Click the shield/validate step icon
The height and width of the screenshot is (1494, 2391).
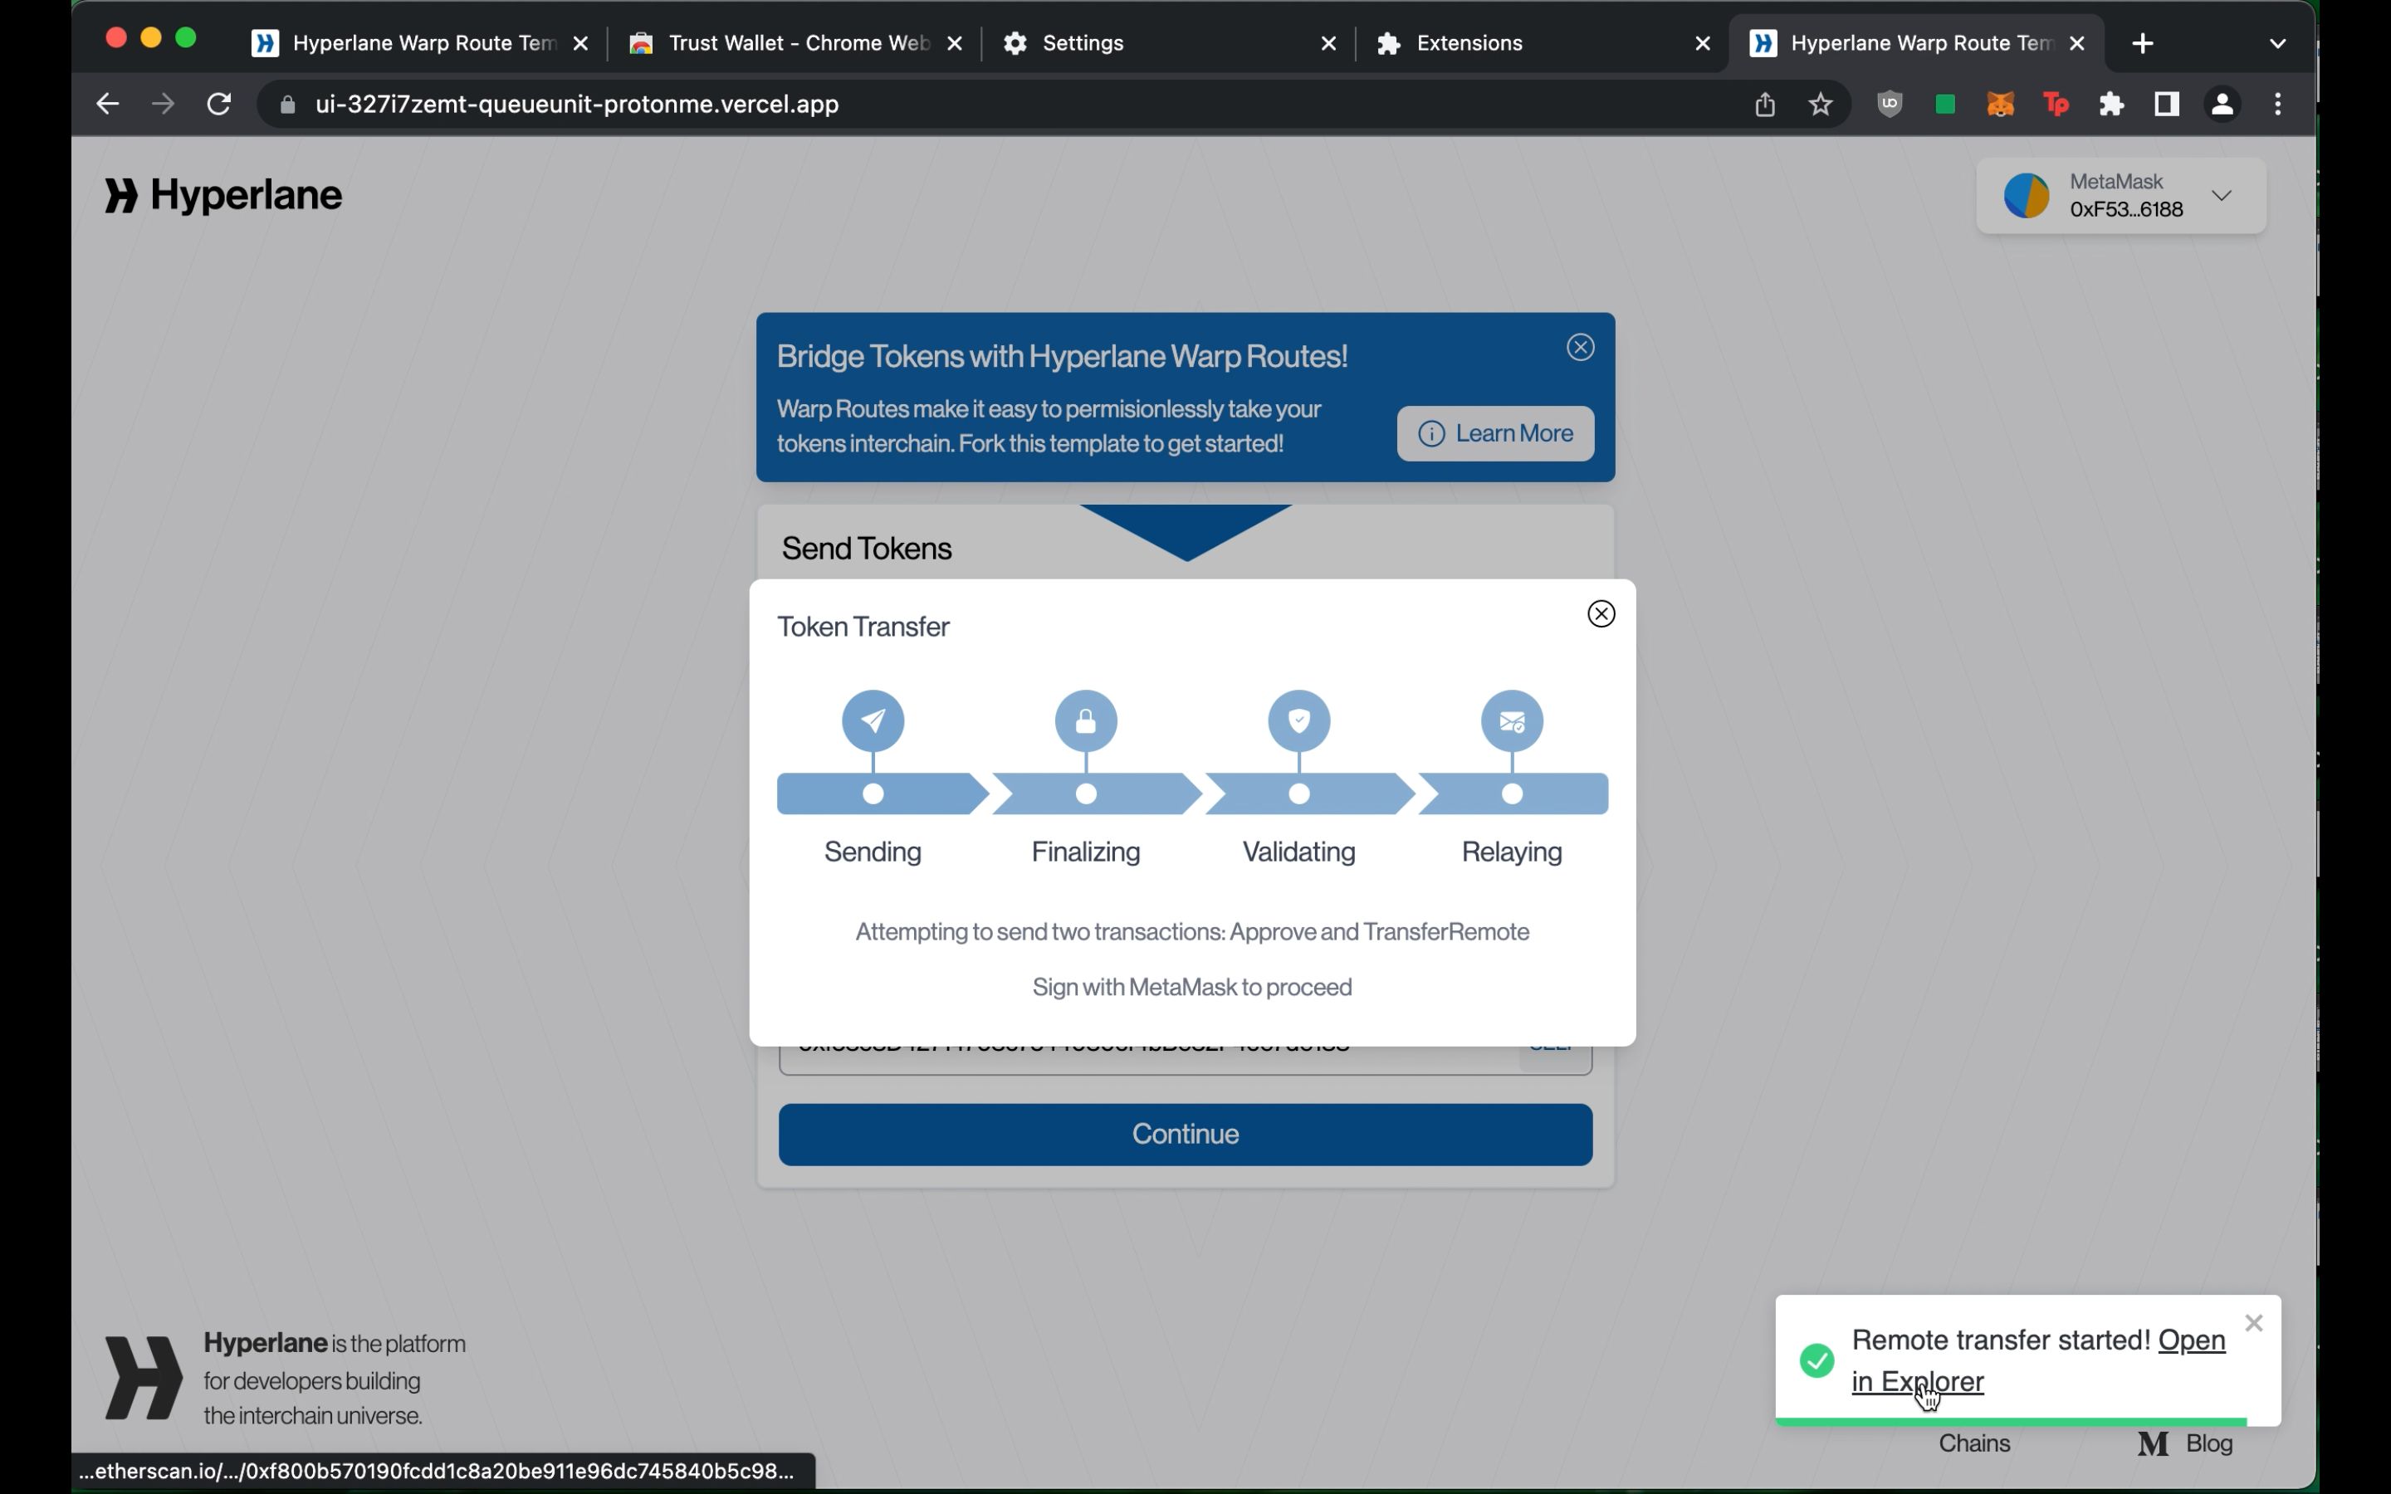(1298, 720)
